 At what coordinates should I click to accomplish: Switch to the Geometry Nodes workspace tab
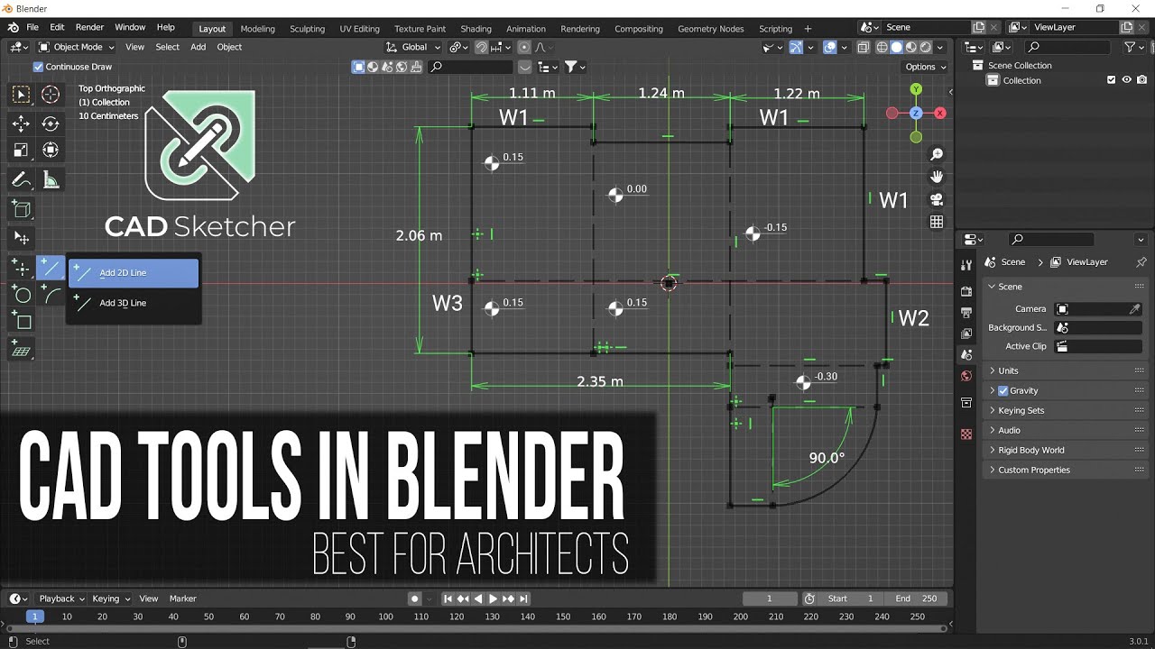point(711,29)
